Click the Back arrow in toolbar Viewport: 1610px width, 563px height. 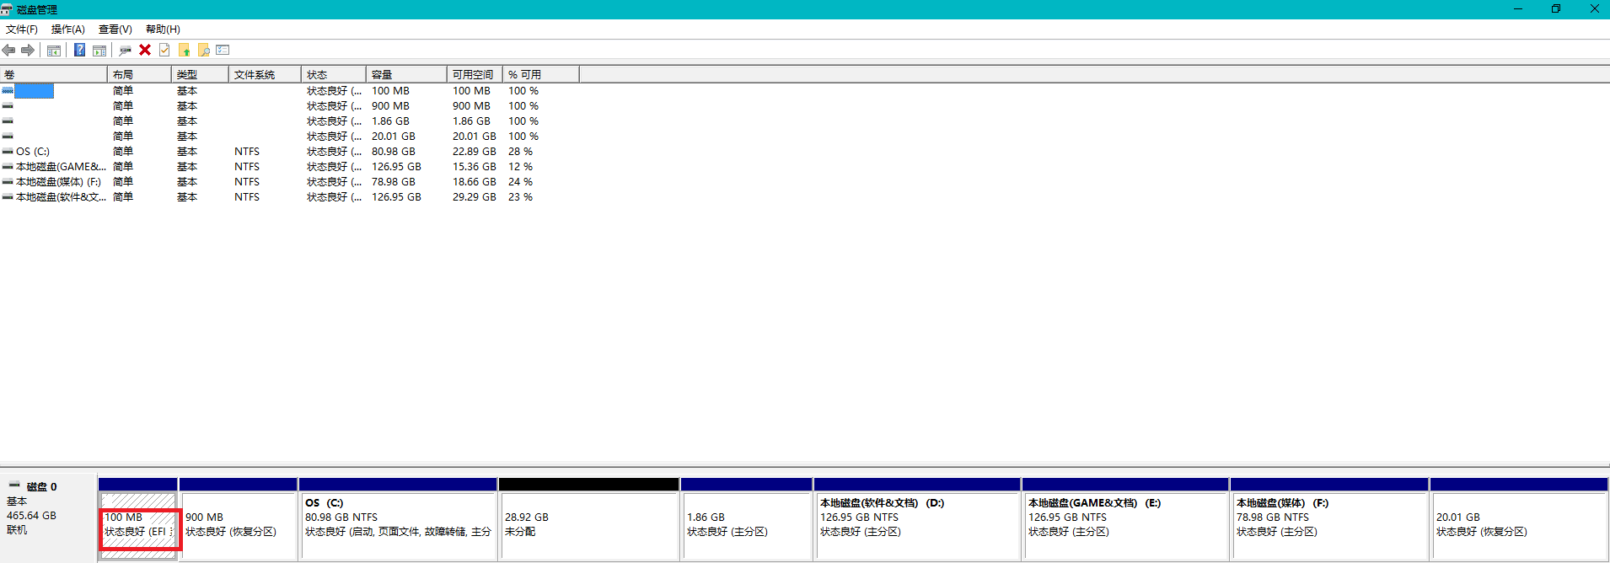(9, 51)
